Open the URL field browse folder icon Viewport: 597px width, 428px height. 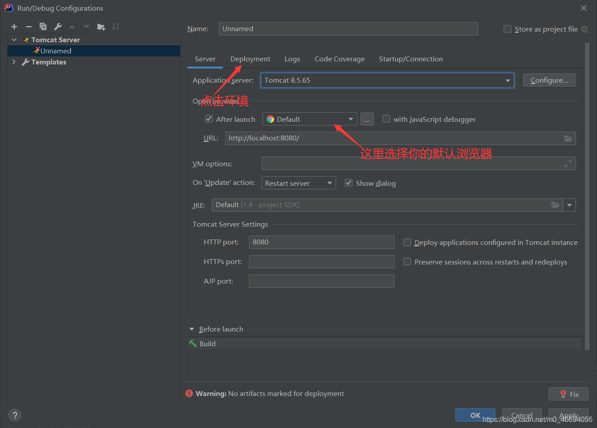pyautogui.click(x=568, y=138)
